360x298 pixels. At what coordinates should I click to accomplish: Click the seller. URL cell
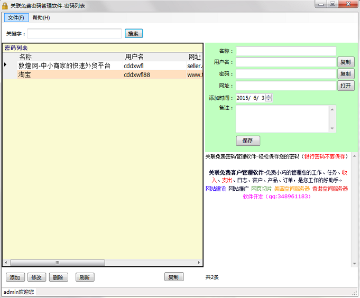pyautogui.click(x=195, y=66)
